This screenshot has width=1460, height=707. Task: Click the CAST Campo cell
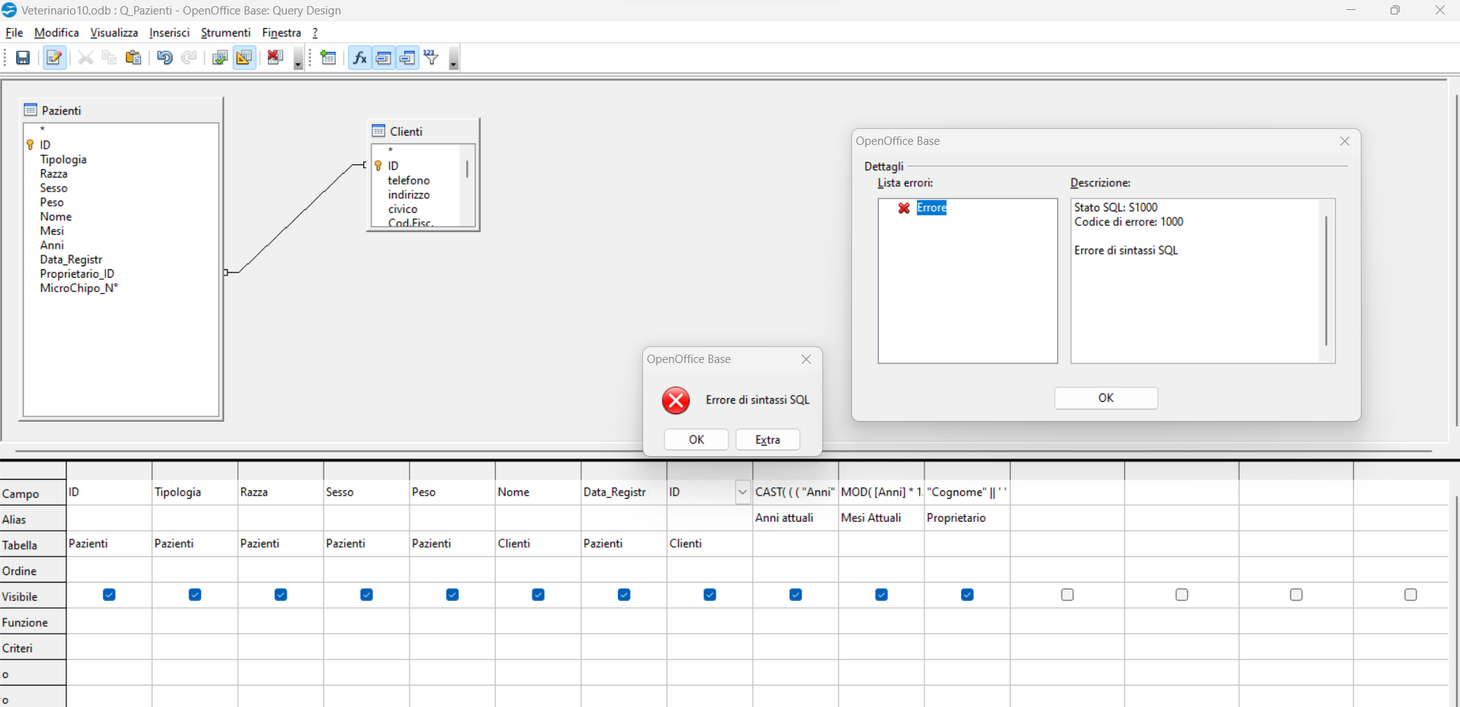click(795, 493)
